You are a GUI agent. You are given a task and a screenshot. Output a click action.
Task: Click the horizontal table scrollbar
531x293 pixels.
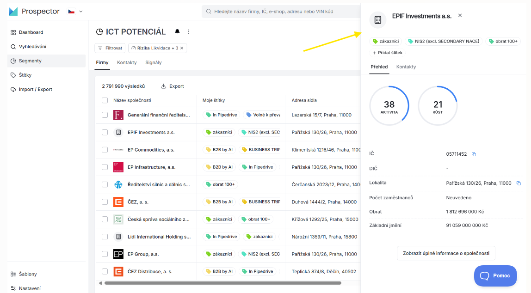pyautogui.click(x=223, y=283)
